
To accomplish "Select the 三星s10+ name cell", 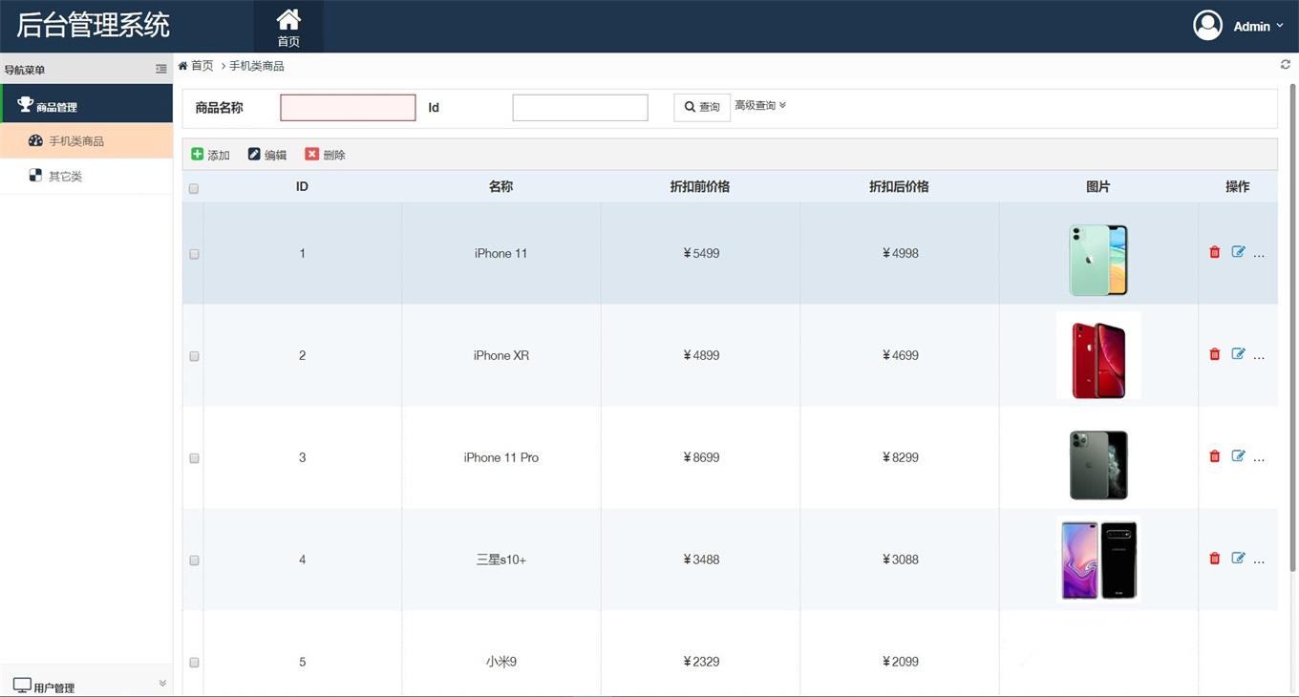I will tap(500, 560).
